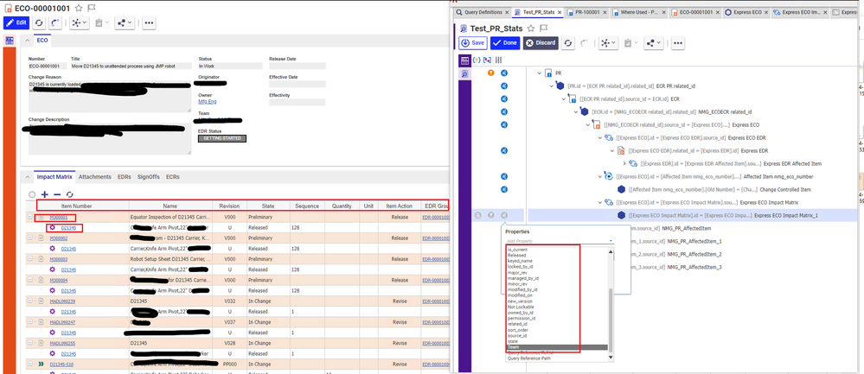Click the blue Edit button for ECO-00001001
This screenshot has height=374, width=864.
pyautogui.click(x=16, y=22)
